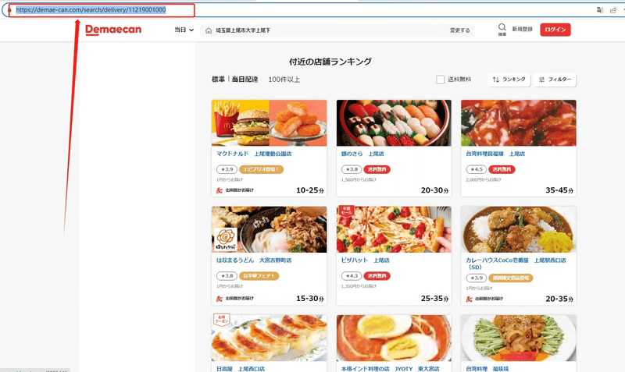
Task: Click the 10-25分 delivery time
Action: coord(309,190)
